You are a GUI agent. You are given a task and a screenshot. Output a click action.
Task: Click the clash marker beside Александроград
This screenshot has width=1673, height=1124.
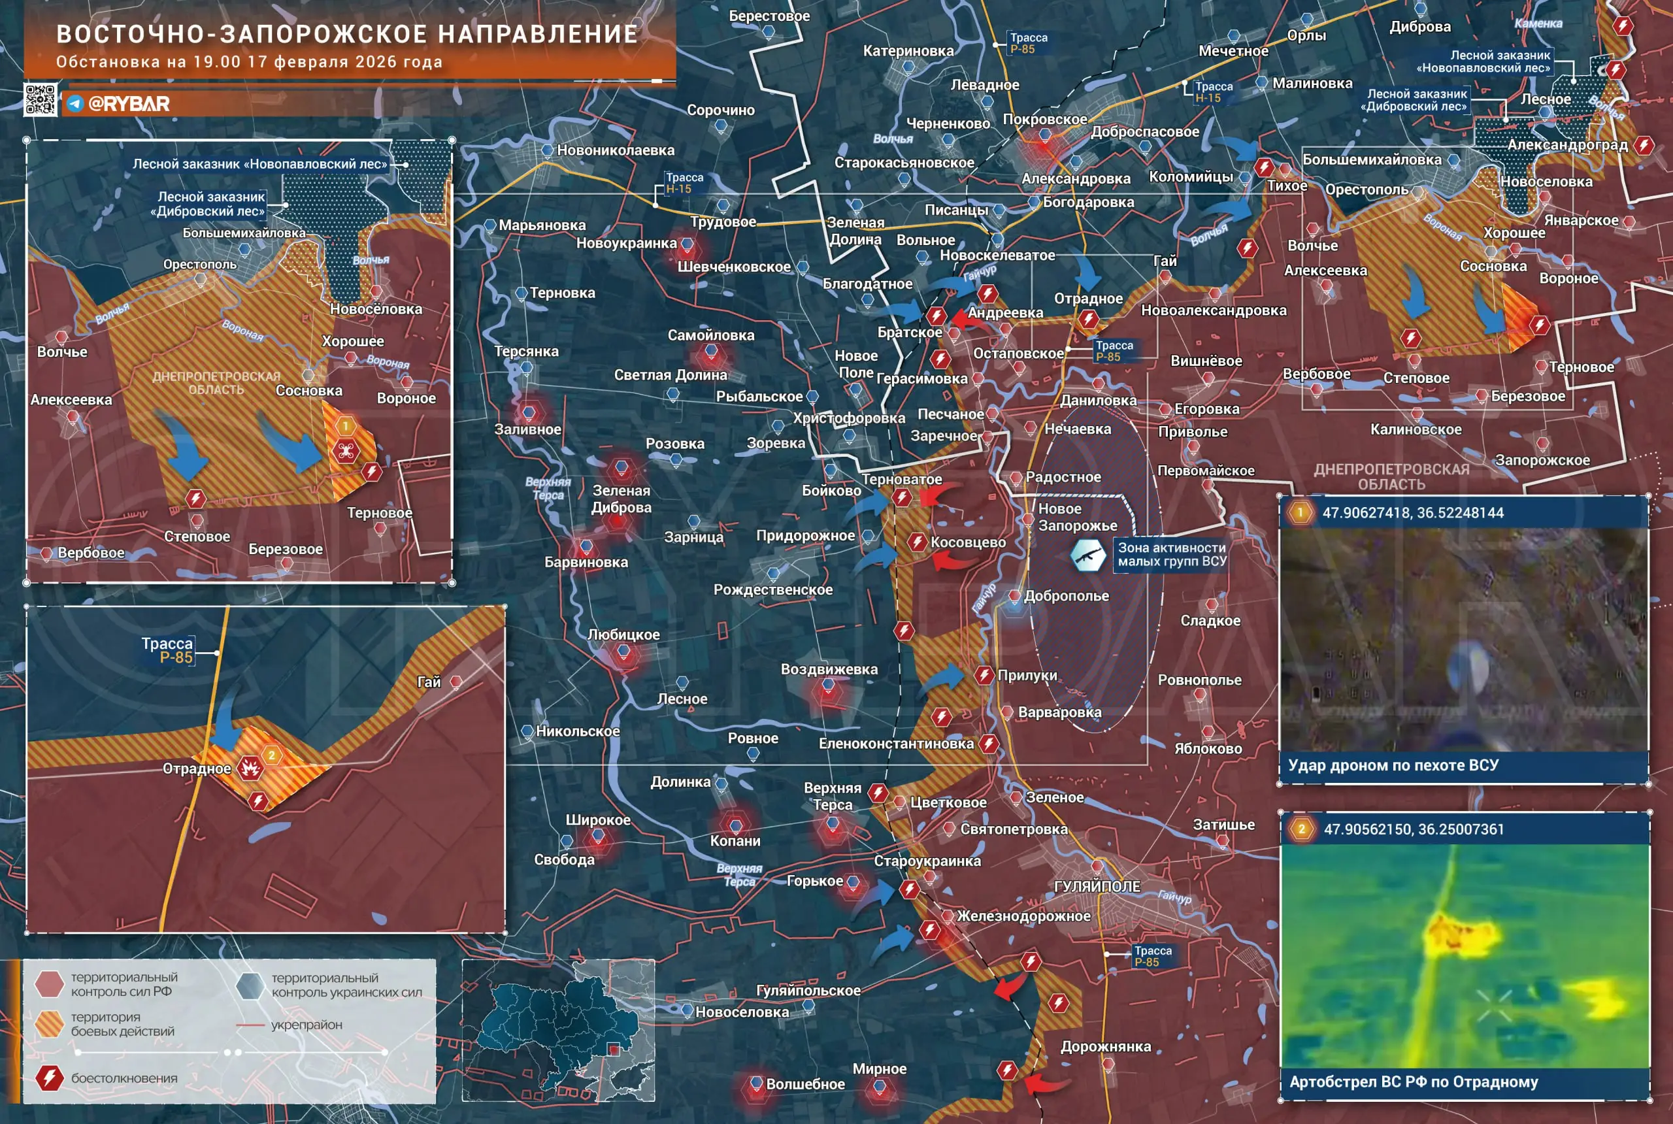pos(1644,146)
